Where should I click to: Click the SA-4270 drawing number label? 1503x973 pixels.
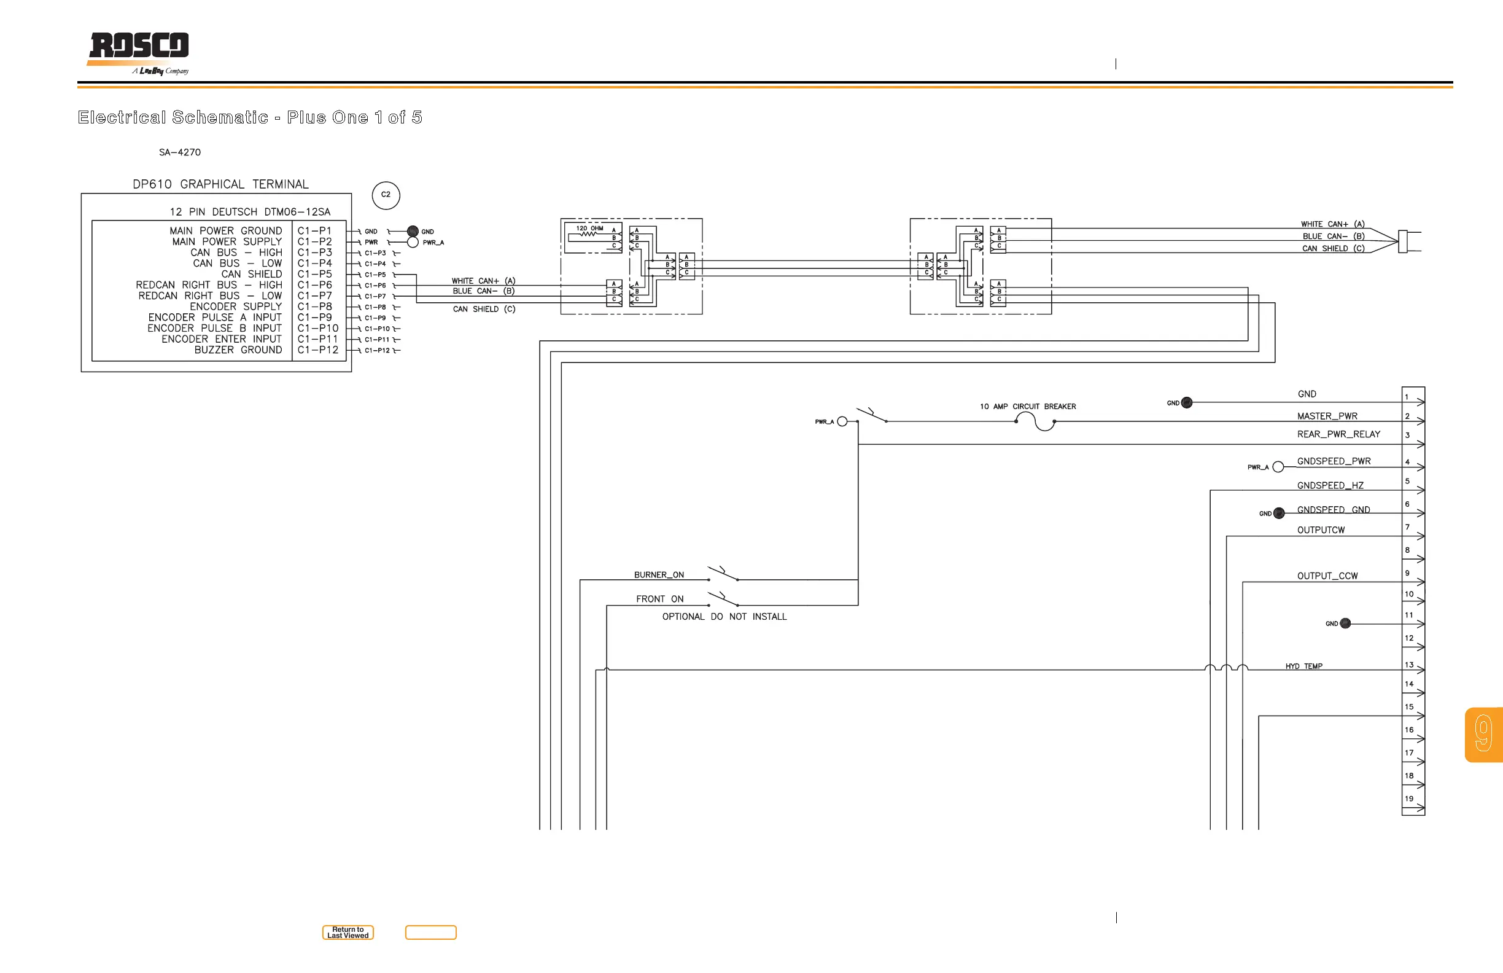point(180,152)
